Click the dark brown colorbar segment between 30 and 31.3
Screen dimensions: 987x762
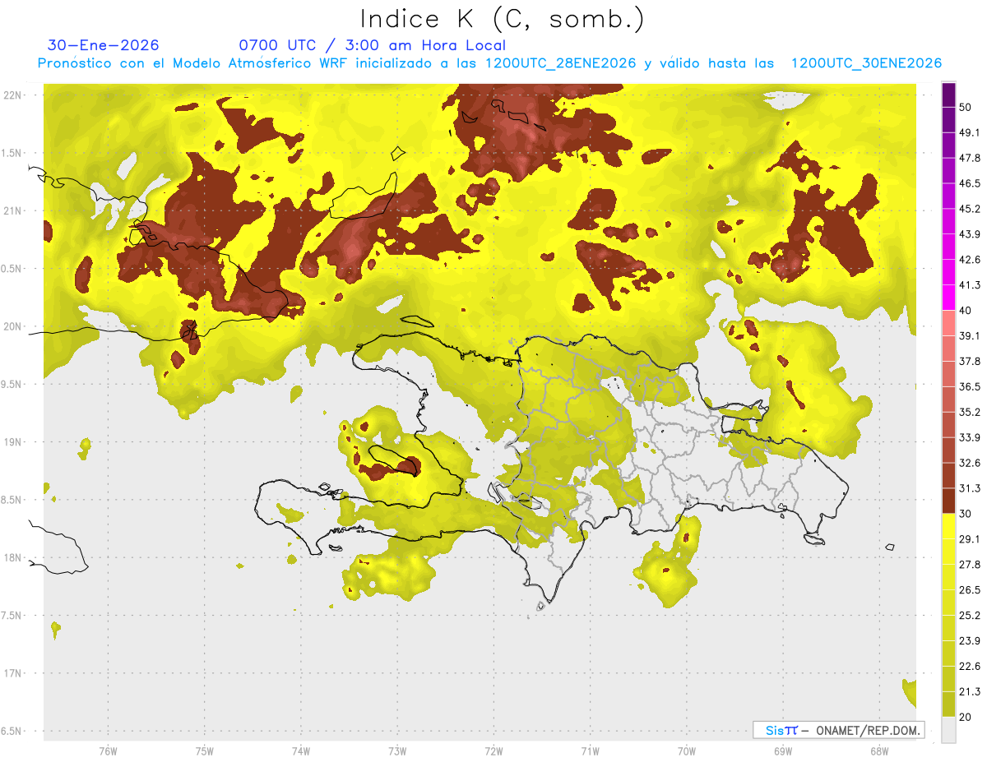click(949, 501)
